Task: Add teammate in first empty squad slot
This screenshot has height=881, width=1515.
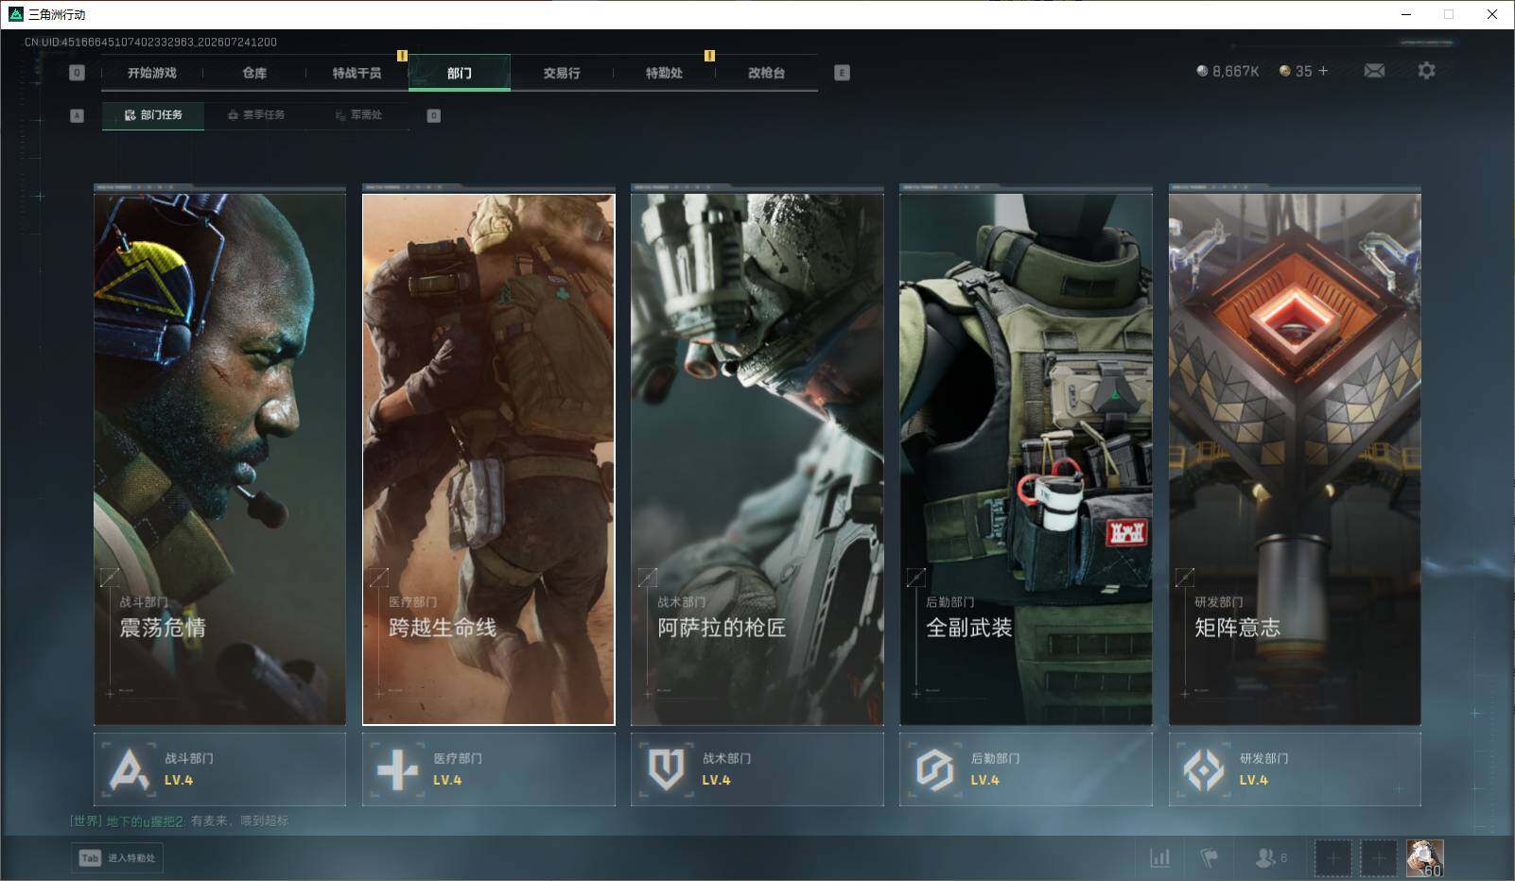Action: click(1332, 857)
